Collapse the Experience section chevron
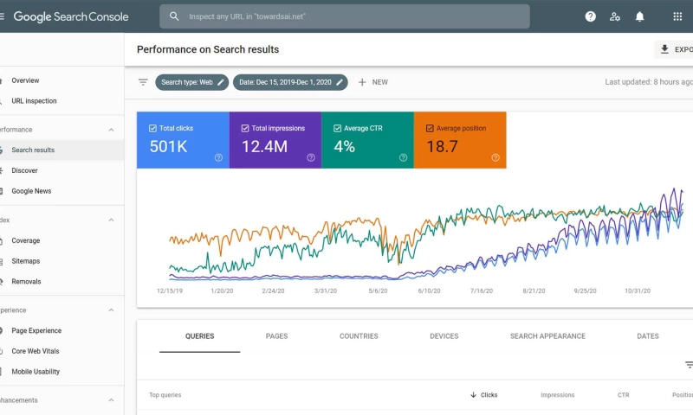This screenshot has height=415, width=693. 111,310
